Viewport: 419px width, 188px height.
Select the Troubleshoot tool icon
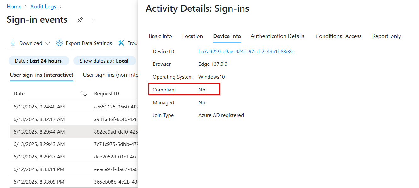pos(121,43)
